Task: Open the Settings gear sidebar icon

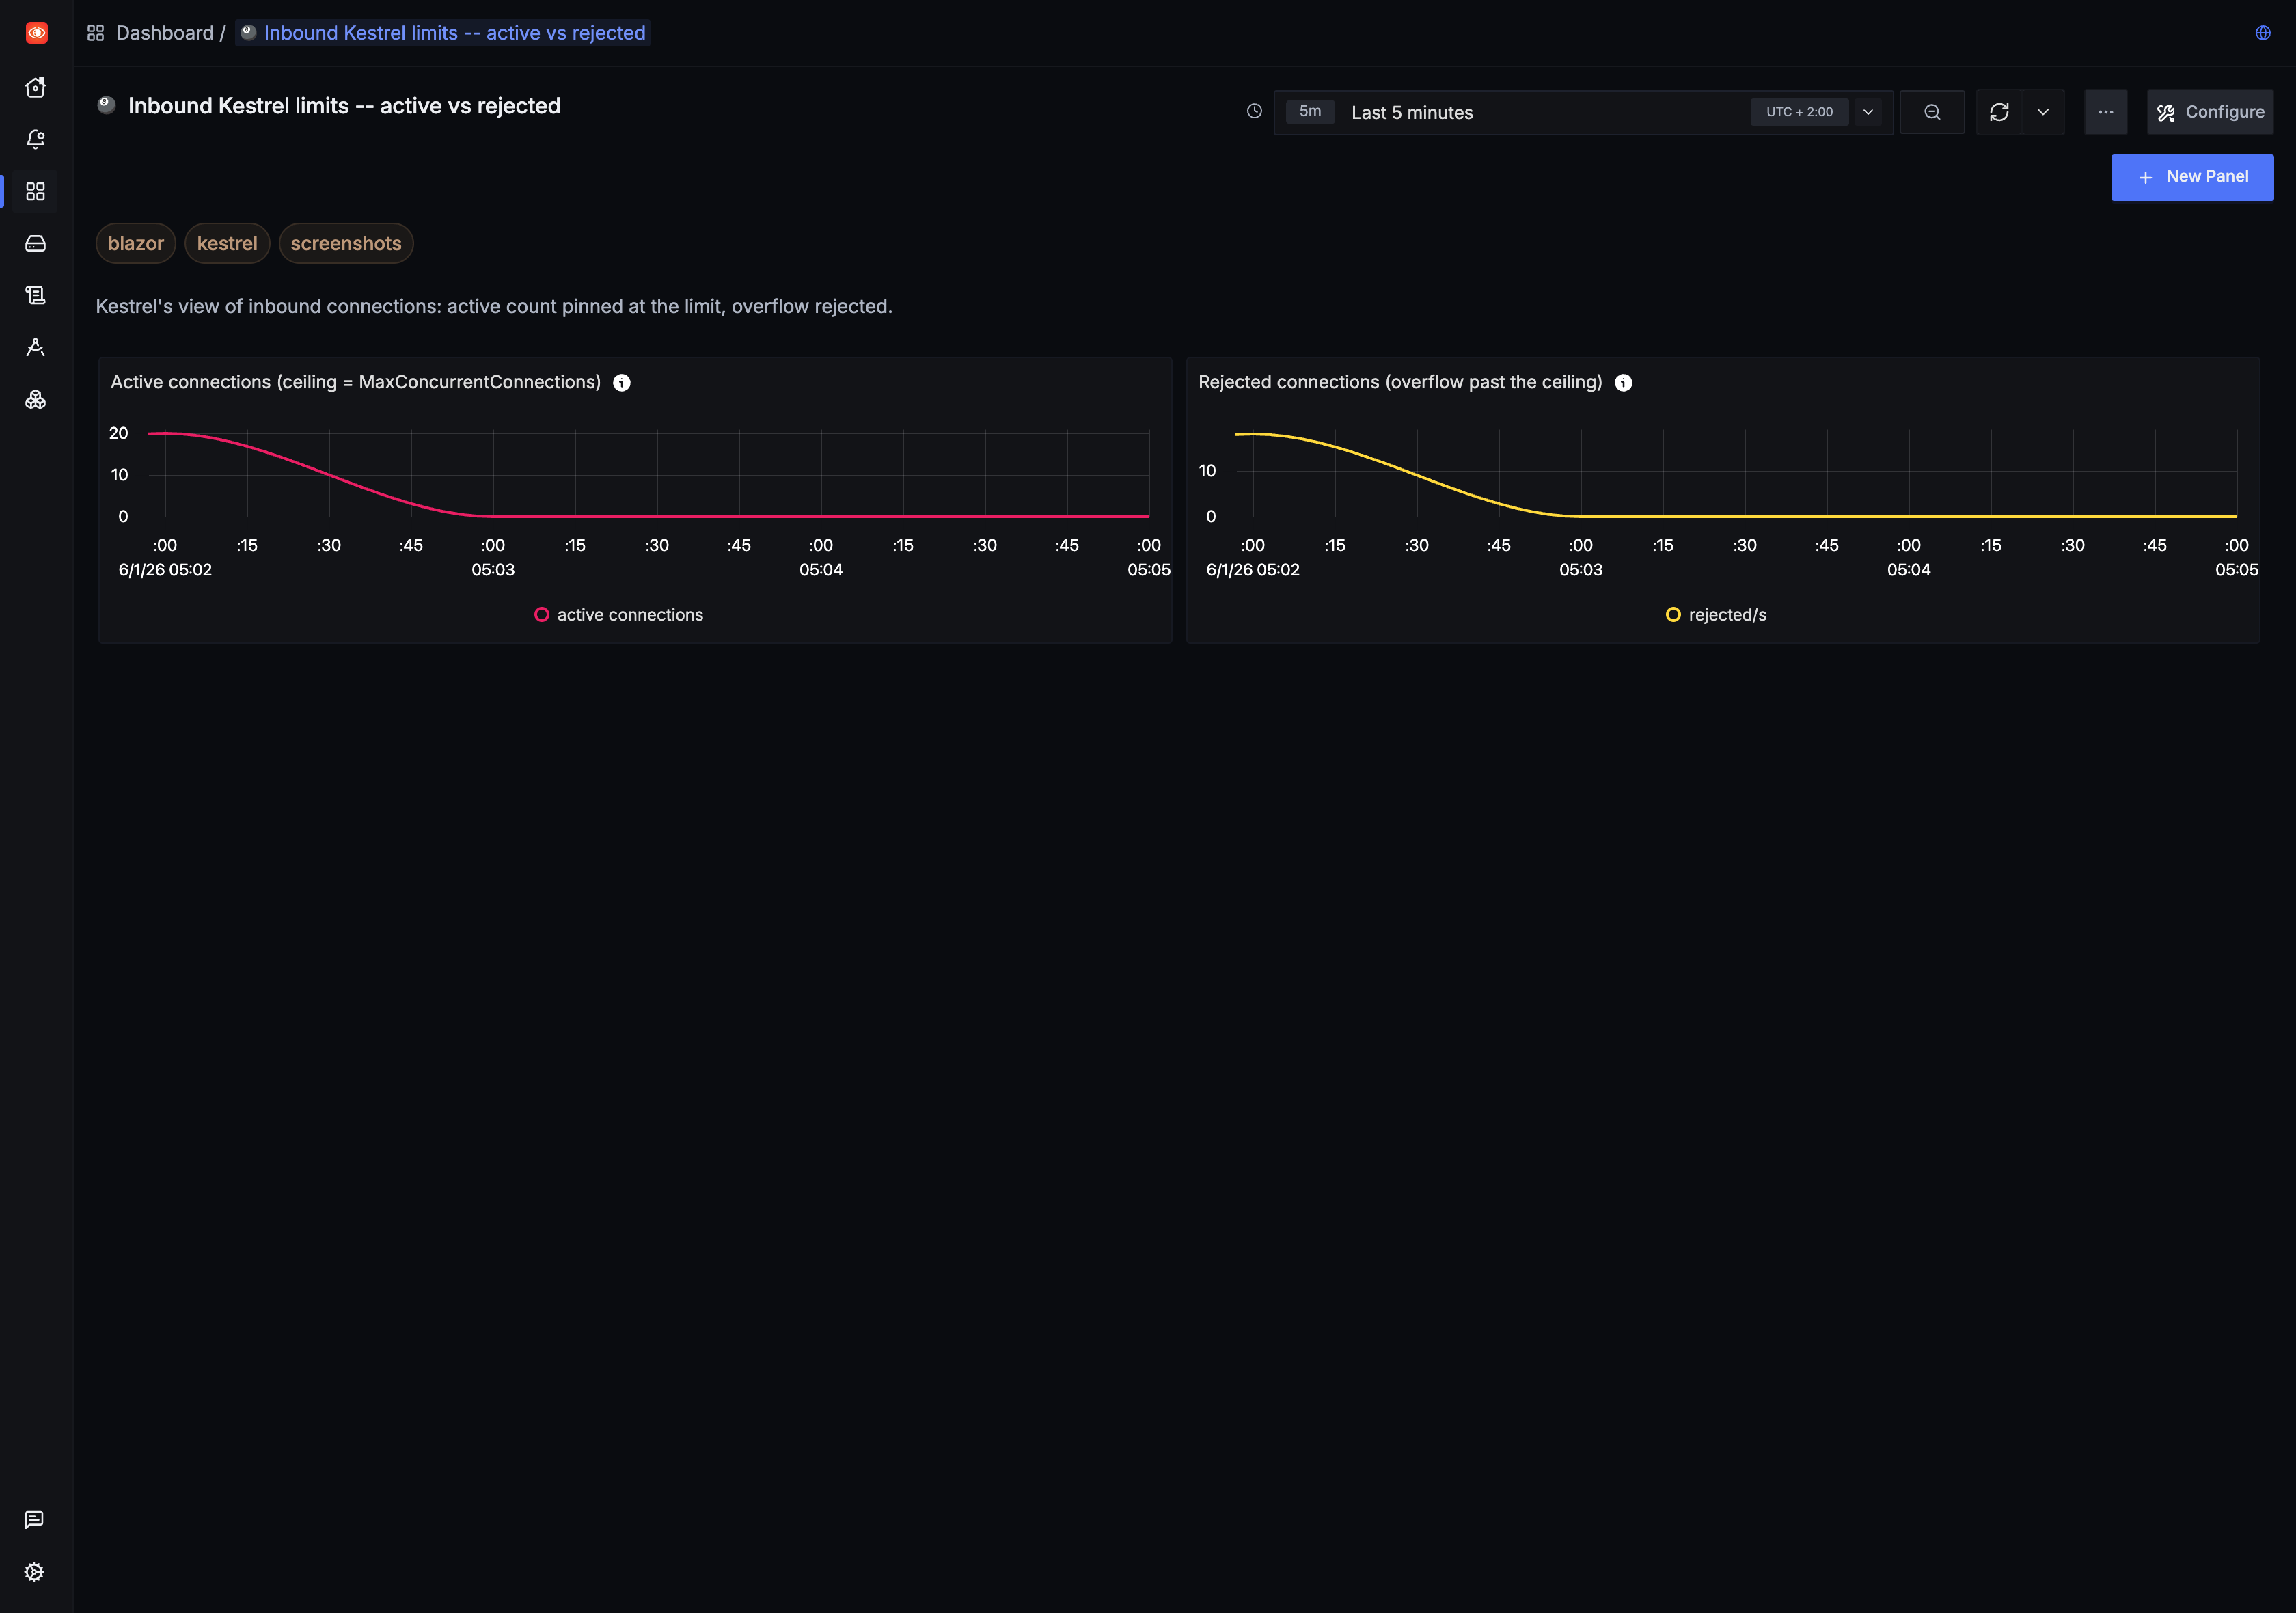Action: click(34, 1571)
